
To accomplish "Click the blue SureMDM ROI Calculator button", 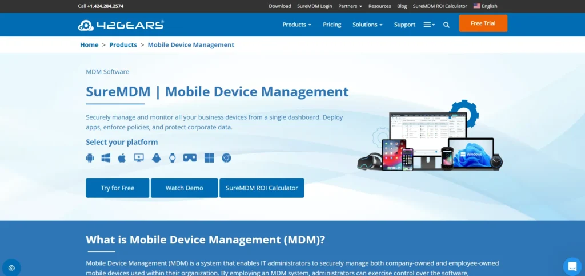I will point(262,188).
